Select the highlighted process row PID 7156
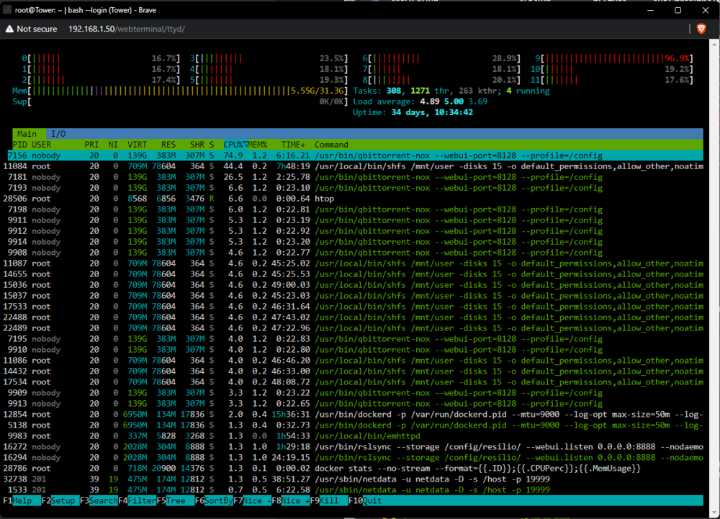This screenshot has width=720, height=519. 355,155
